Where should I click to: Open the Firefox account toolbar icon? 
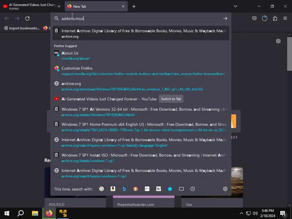point(265,18)
